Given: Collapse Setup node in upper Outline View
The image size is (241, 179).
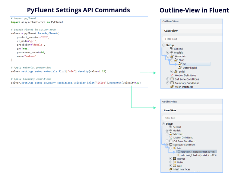Looking at the screenshot, I should (x=164, y=45).
